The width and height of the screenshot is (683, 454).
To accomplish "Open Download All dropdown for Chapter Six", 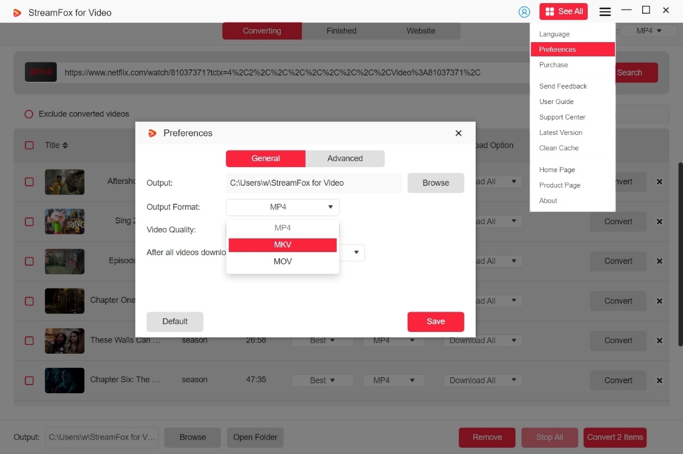I will (483, 380).
